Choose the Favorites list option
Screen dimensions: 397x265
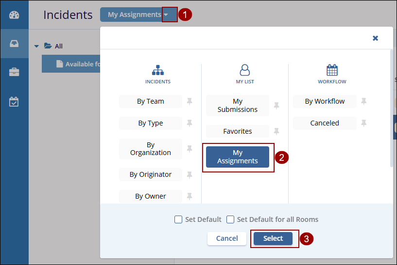coord(238,131)
